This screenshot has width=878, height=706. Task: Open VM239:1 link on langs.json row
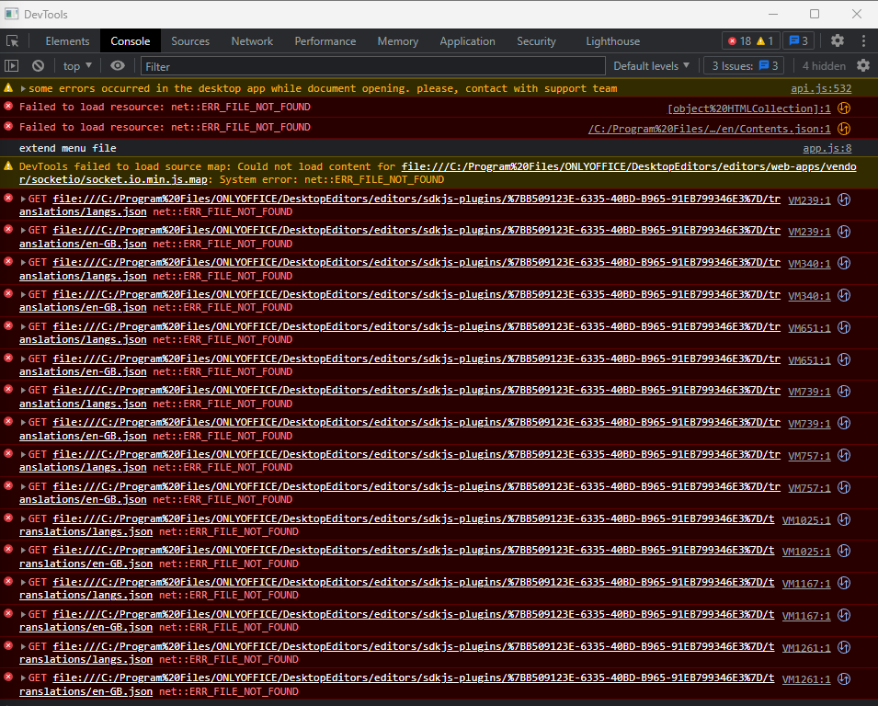809,199
